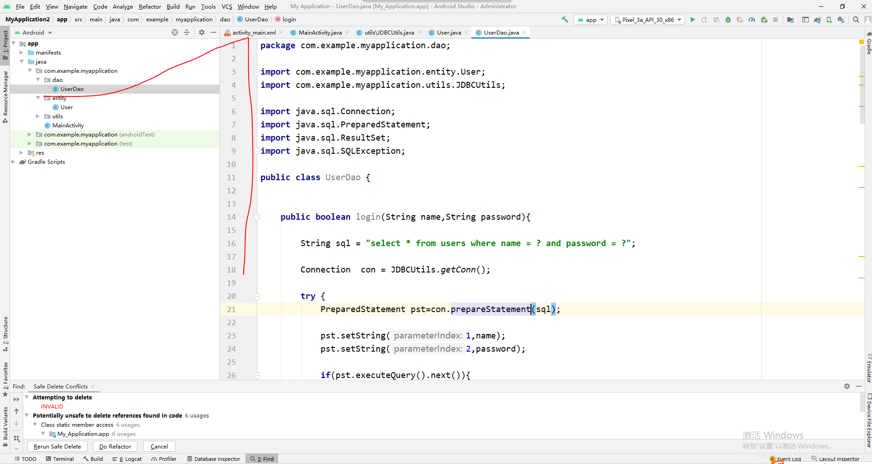The image size is (872, 464).
Task: Open the SDK Manager icon
Action: click(x=841, y=20)
